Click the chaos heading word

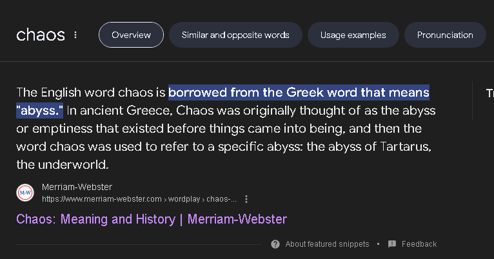click(40, 35)
